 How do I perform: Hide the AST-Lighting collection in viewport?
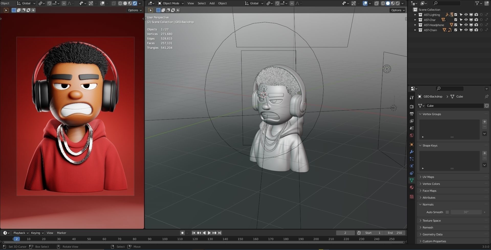(466, 15)
